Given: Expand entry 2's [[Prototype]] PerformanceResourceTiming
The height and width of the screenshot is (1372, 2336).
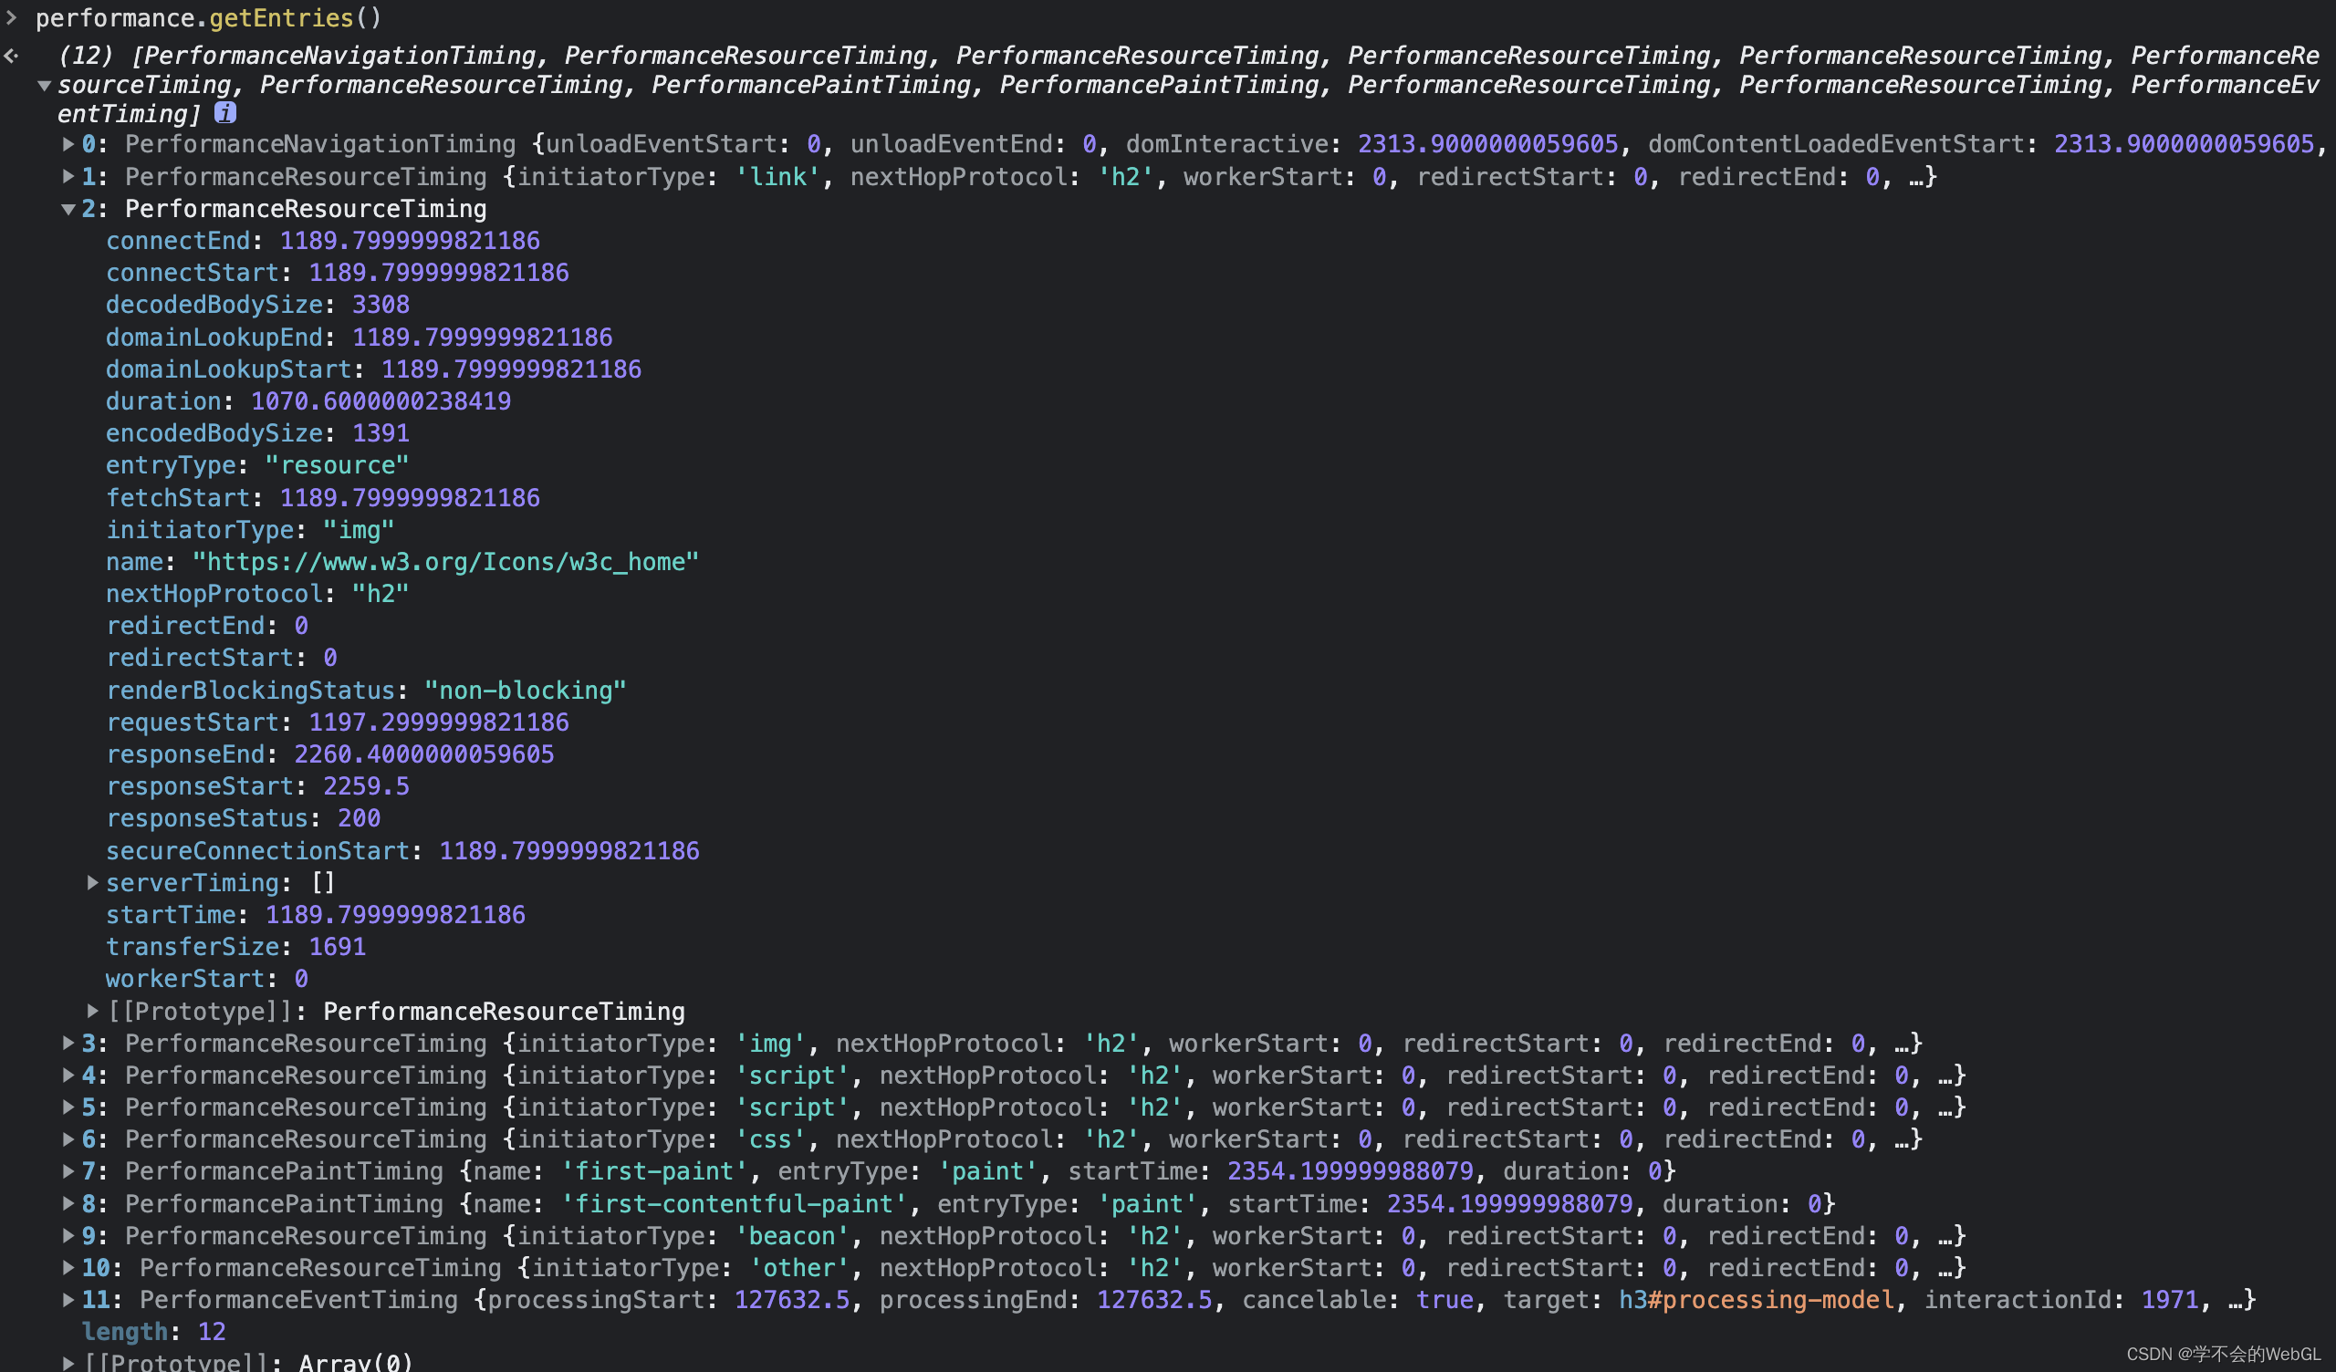Looking at the screenshot, I should 93,1011.
